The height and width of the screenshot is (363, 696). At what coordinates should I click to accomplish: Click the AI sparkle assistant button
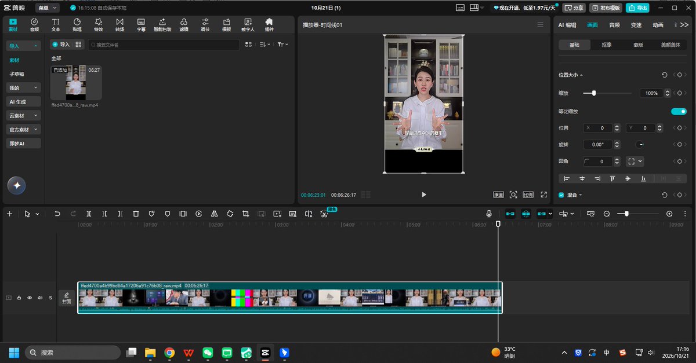pos(17,185)
